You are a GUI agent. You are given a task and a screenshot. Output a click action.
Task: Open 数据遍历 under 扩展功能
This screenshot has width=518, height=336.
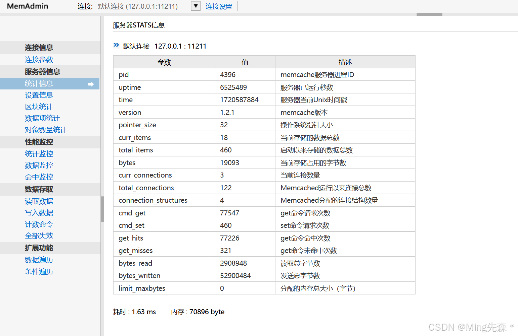(39, 260)
